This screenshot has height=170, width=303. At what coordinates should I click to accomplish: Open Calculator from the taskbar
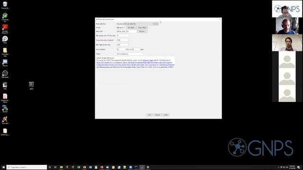[96, 167]
